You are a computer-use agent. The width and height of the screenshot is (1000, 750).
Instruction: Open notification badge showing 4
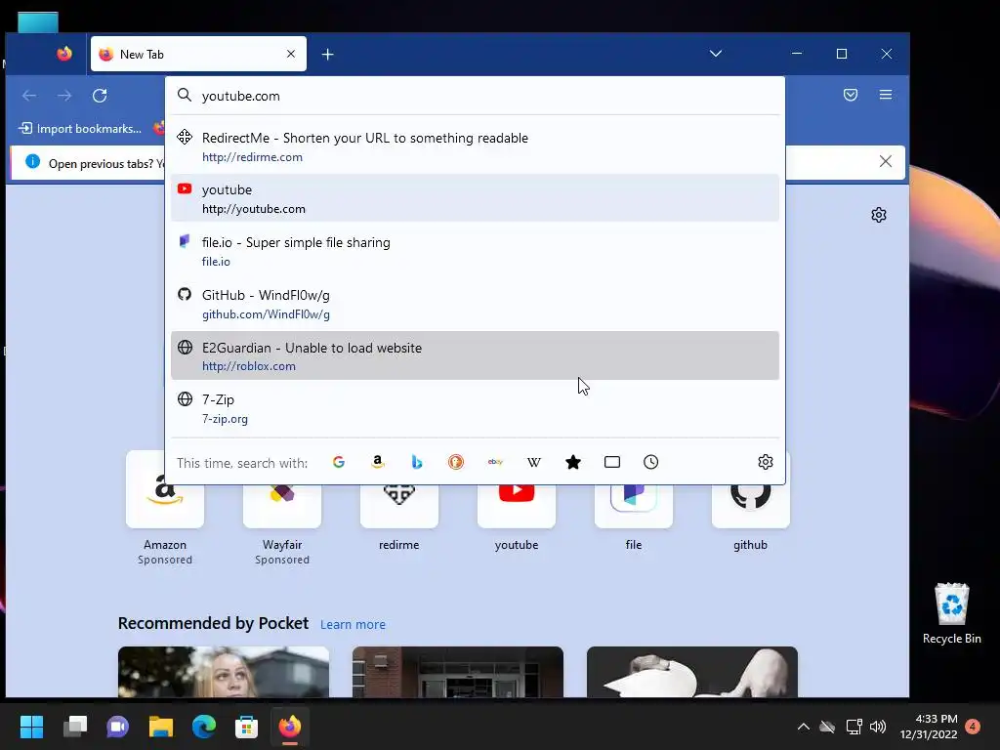(973, 726)
